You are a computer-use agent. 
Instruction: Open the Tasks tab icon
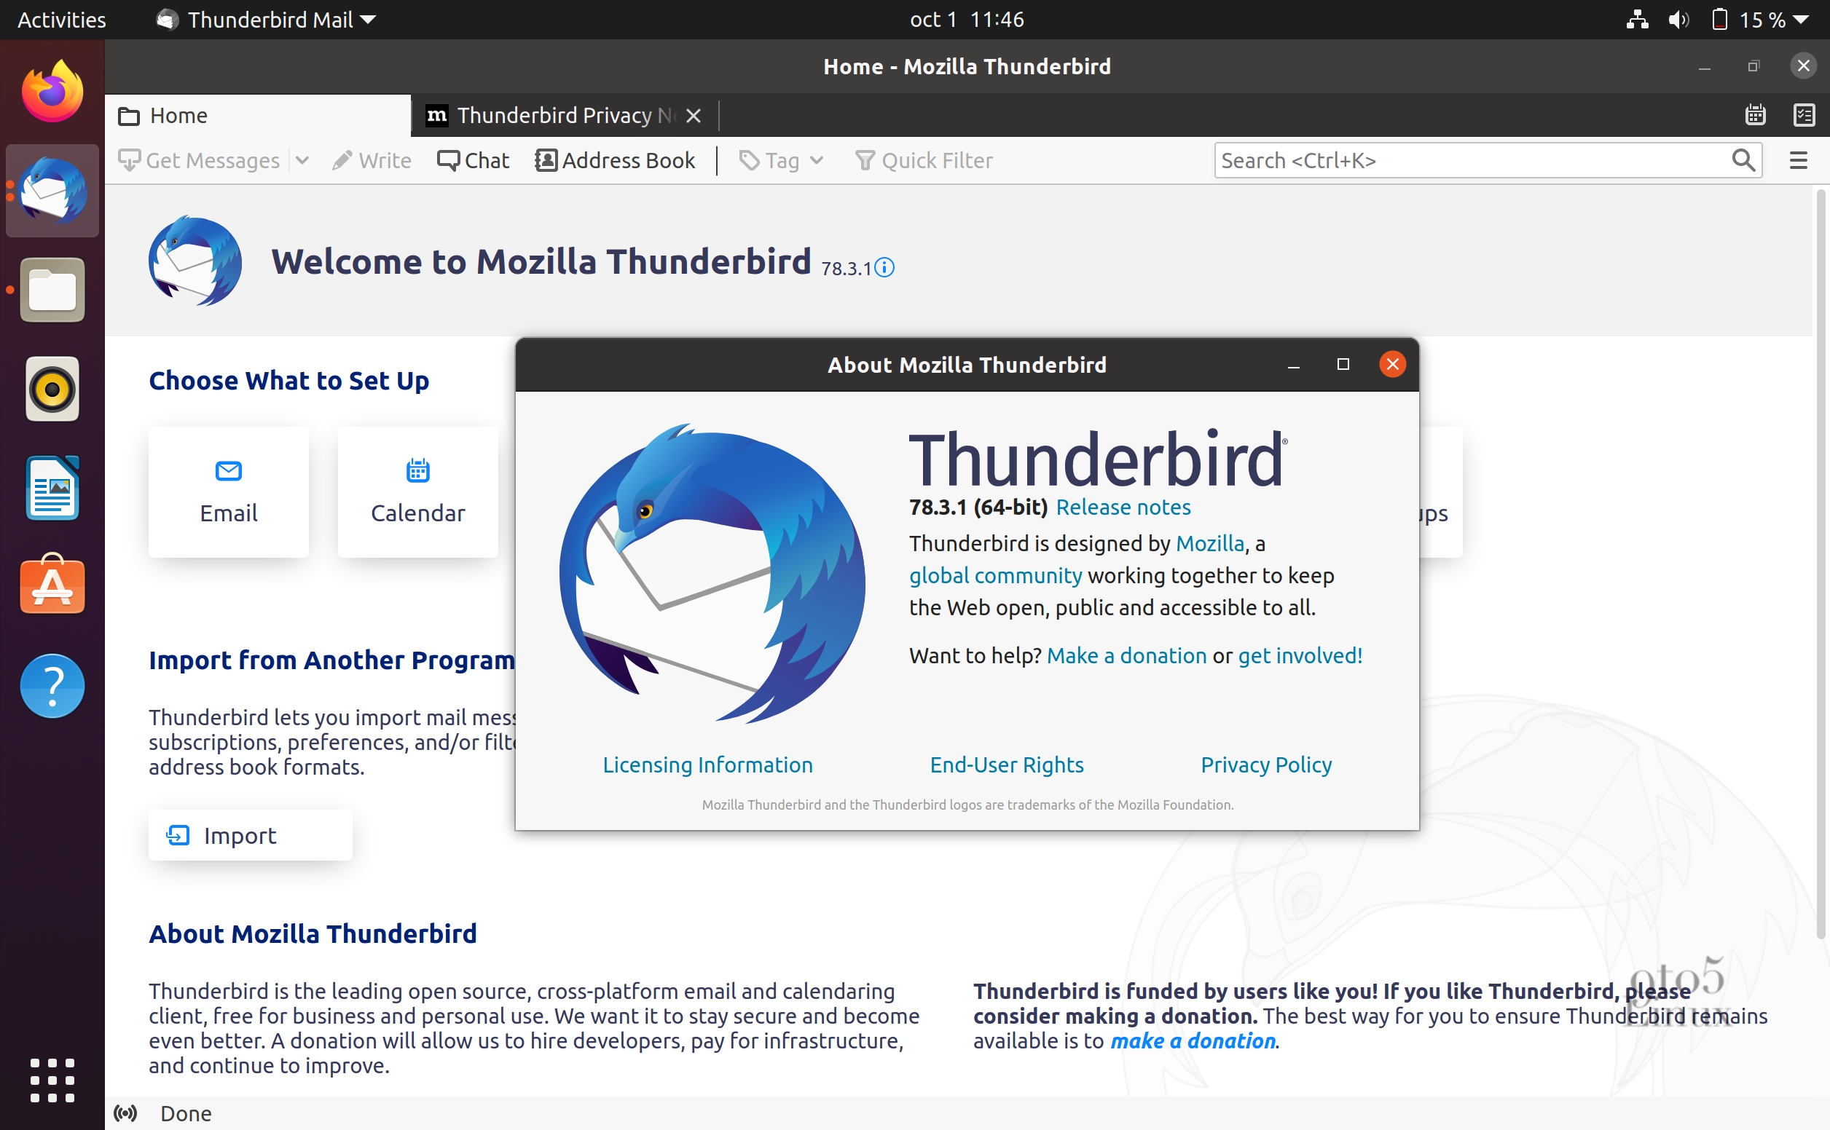pos(1804,115)
